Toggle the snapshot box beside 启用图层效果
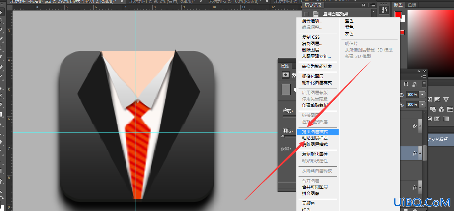 click(306, 14)
